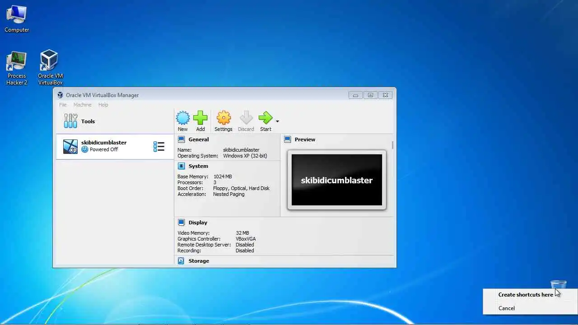
Task: Click the Storage section disk icon
Action: point(182,261)
